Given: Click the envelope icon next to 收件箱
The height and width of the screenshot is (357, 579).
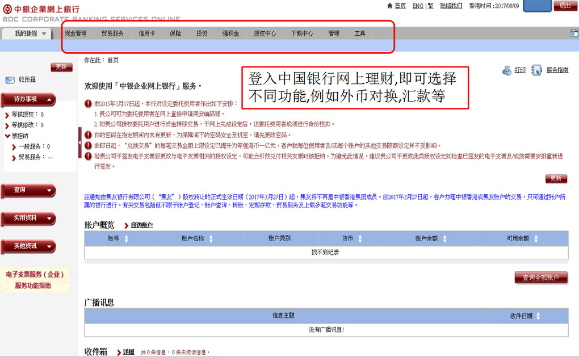Looking at the screenshot, I should pyautogui.click(x=10, y=80).
